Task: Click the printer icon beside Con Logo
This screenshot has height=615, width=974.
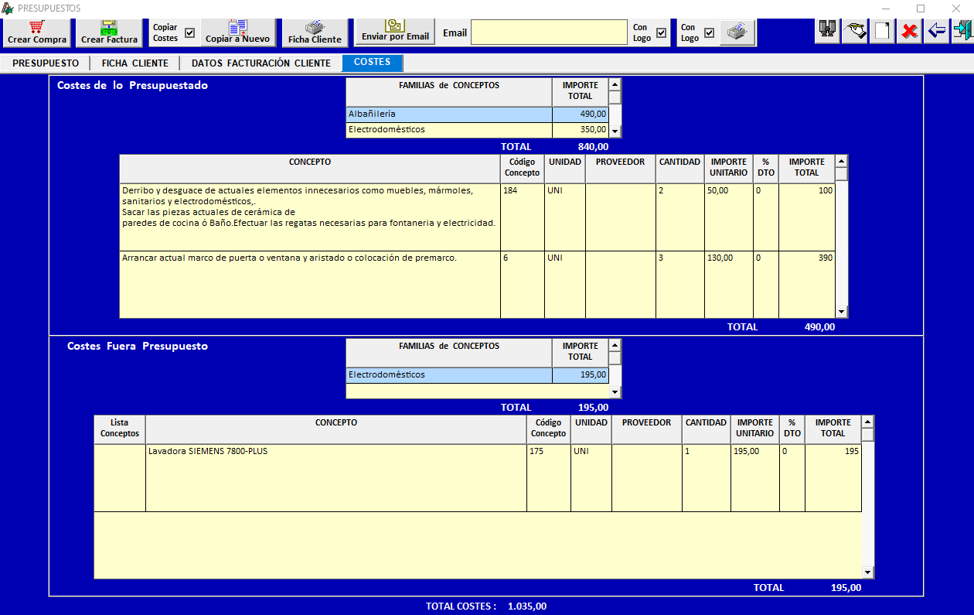Action: 737,32
